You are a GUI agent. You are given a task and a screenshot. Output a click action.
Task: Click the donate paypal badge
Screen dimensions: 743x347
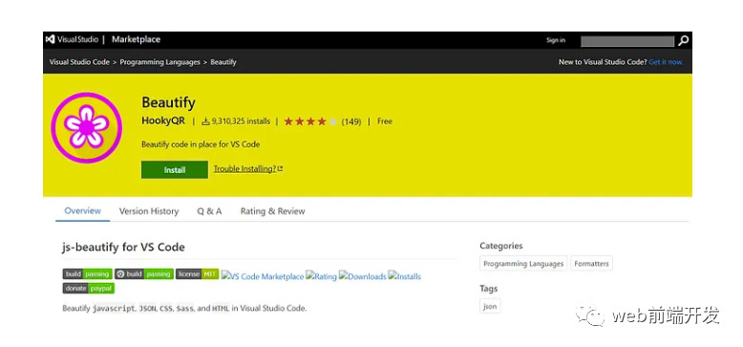[x=89, y=289]
